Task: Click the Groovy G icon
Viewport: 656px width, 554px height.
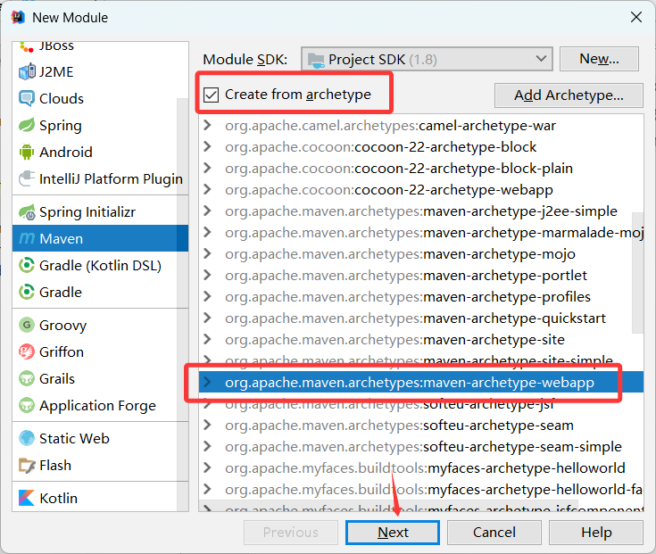Action: pos(27,325)
